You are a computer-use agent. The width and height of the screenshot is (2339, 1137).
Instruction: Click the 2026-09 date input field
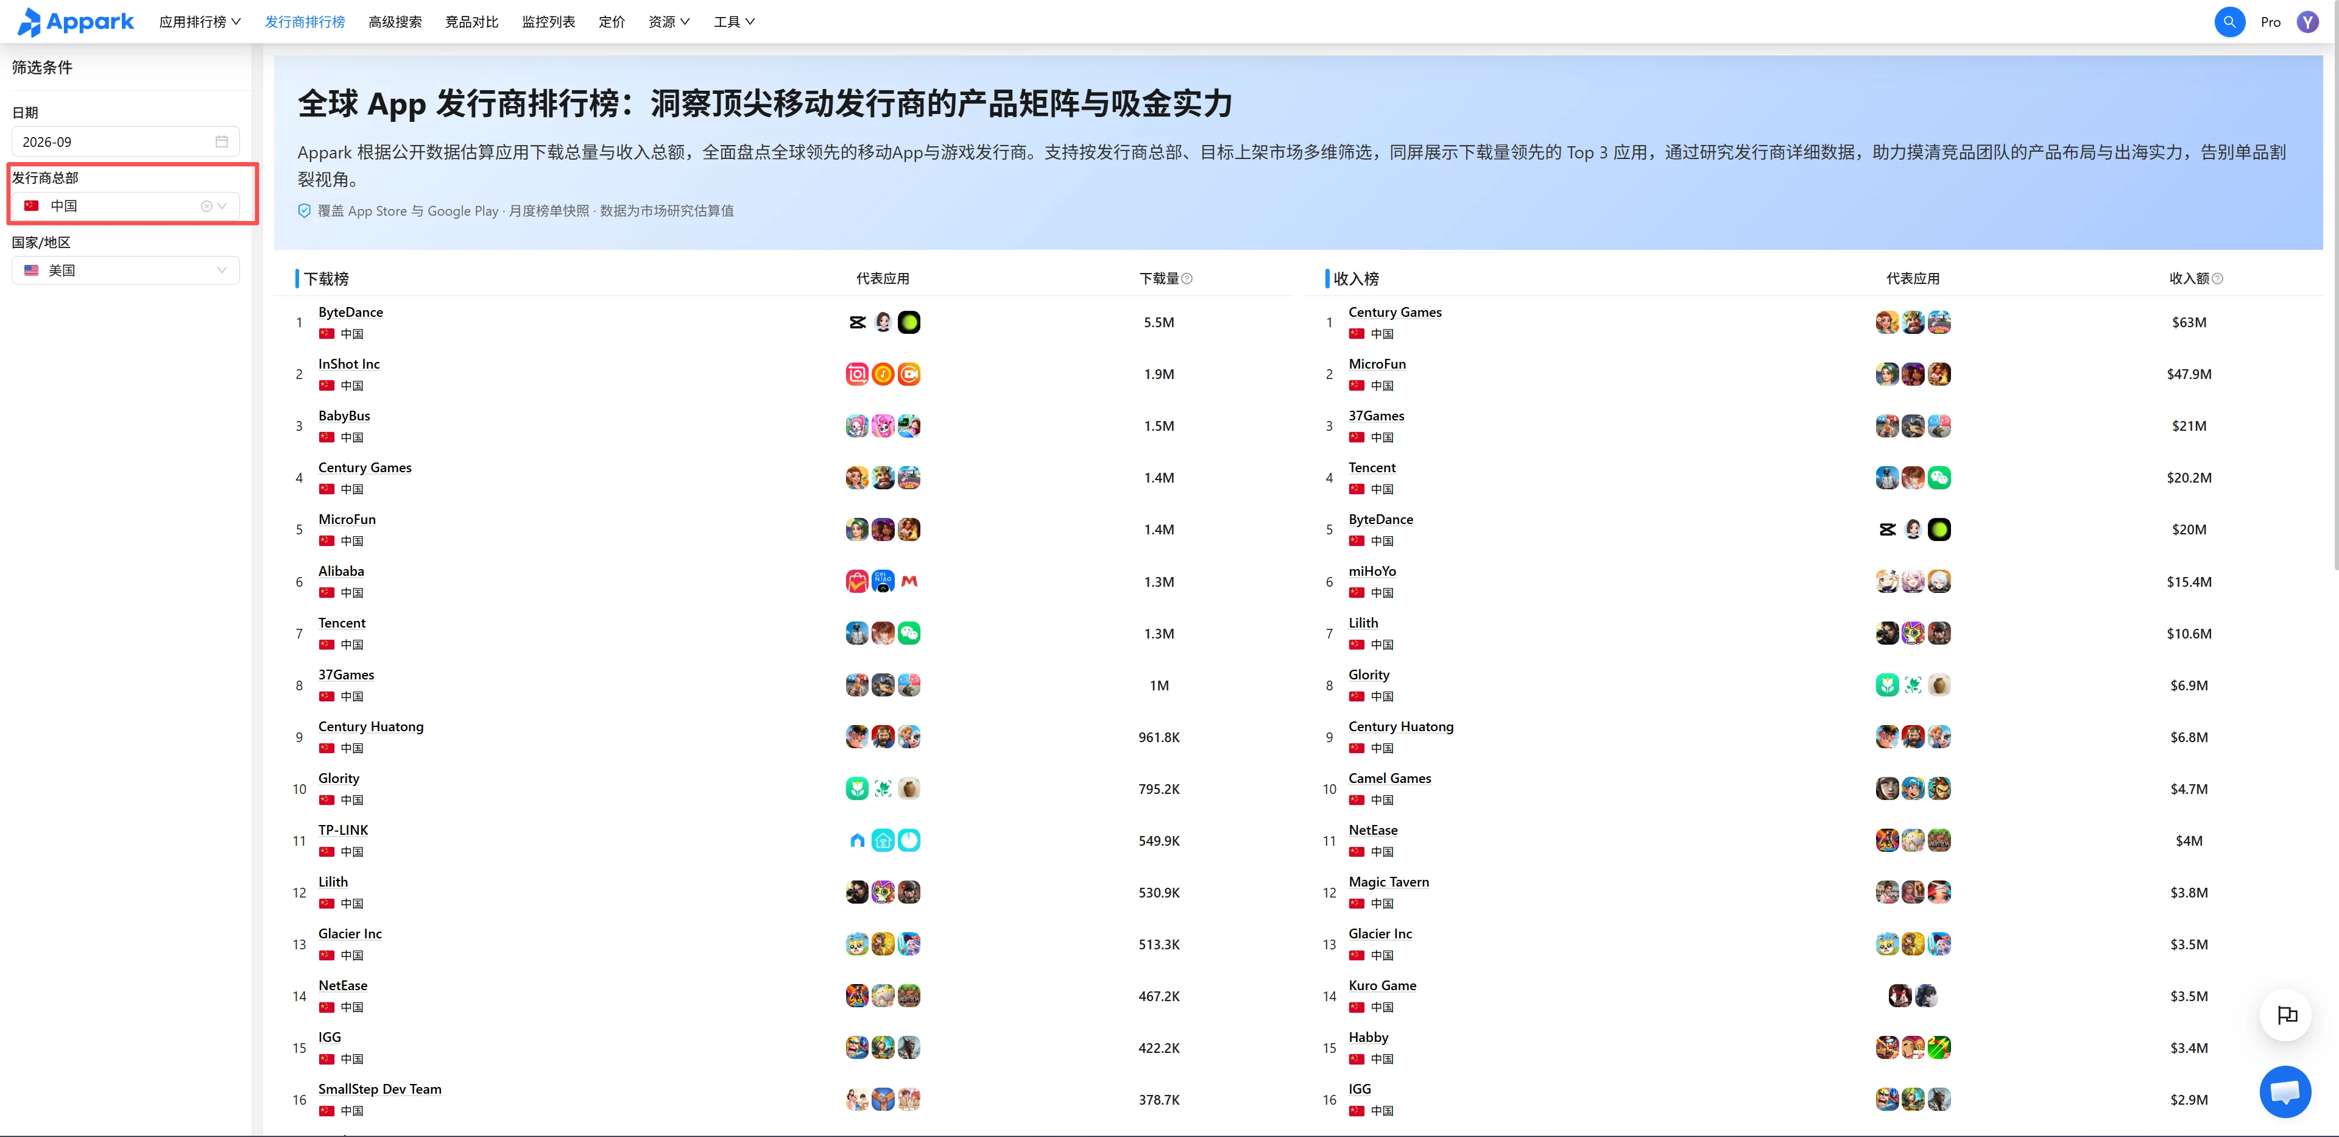125,142
